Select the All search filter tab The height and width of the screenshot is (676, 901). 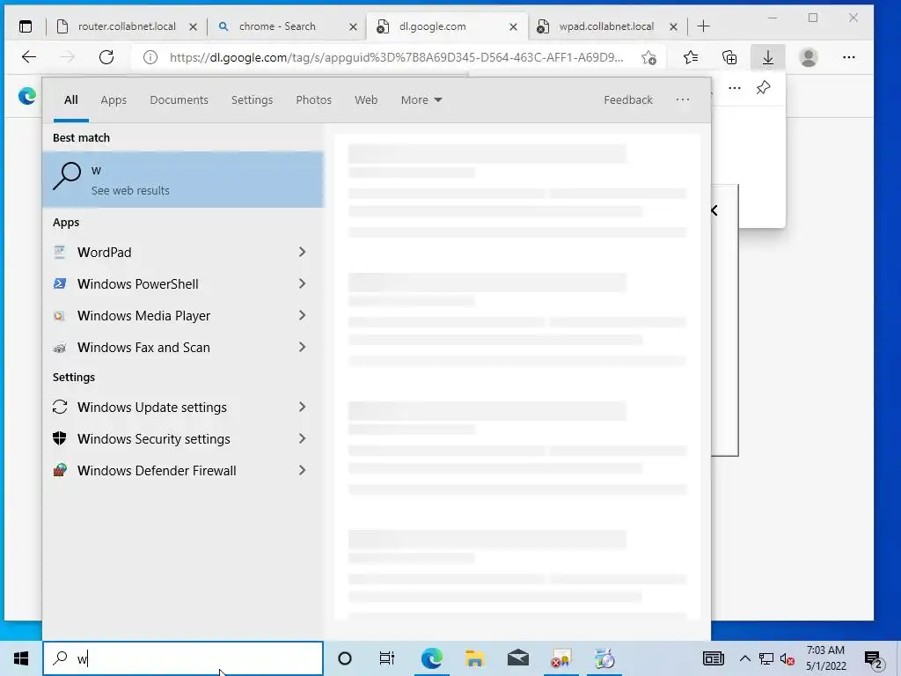click(70, 100)
